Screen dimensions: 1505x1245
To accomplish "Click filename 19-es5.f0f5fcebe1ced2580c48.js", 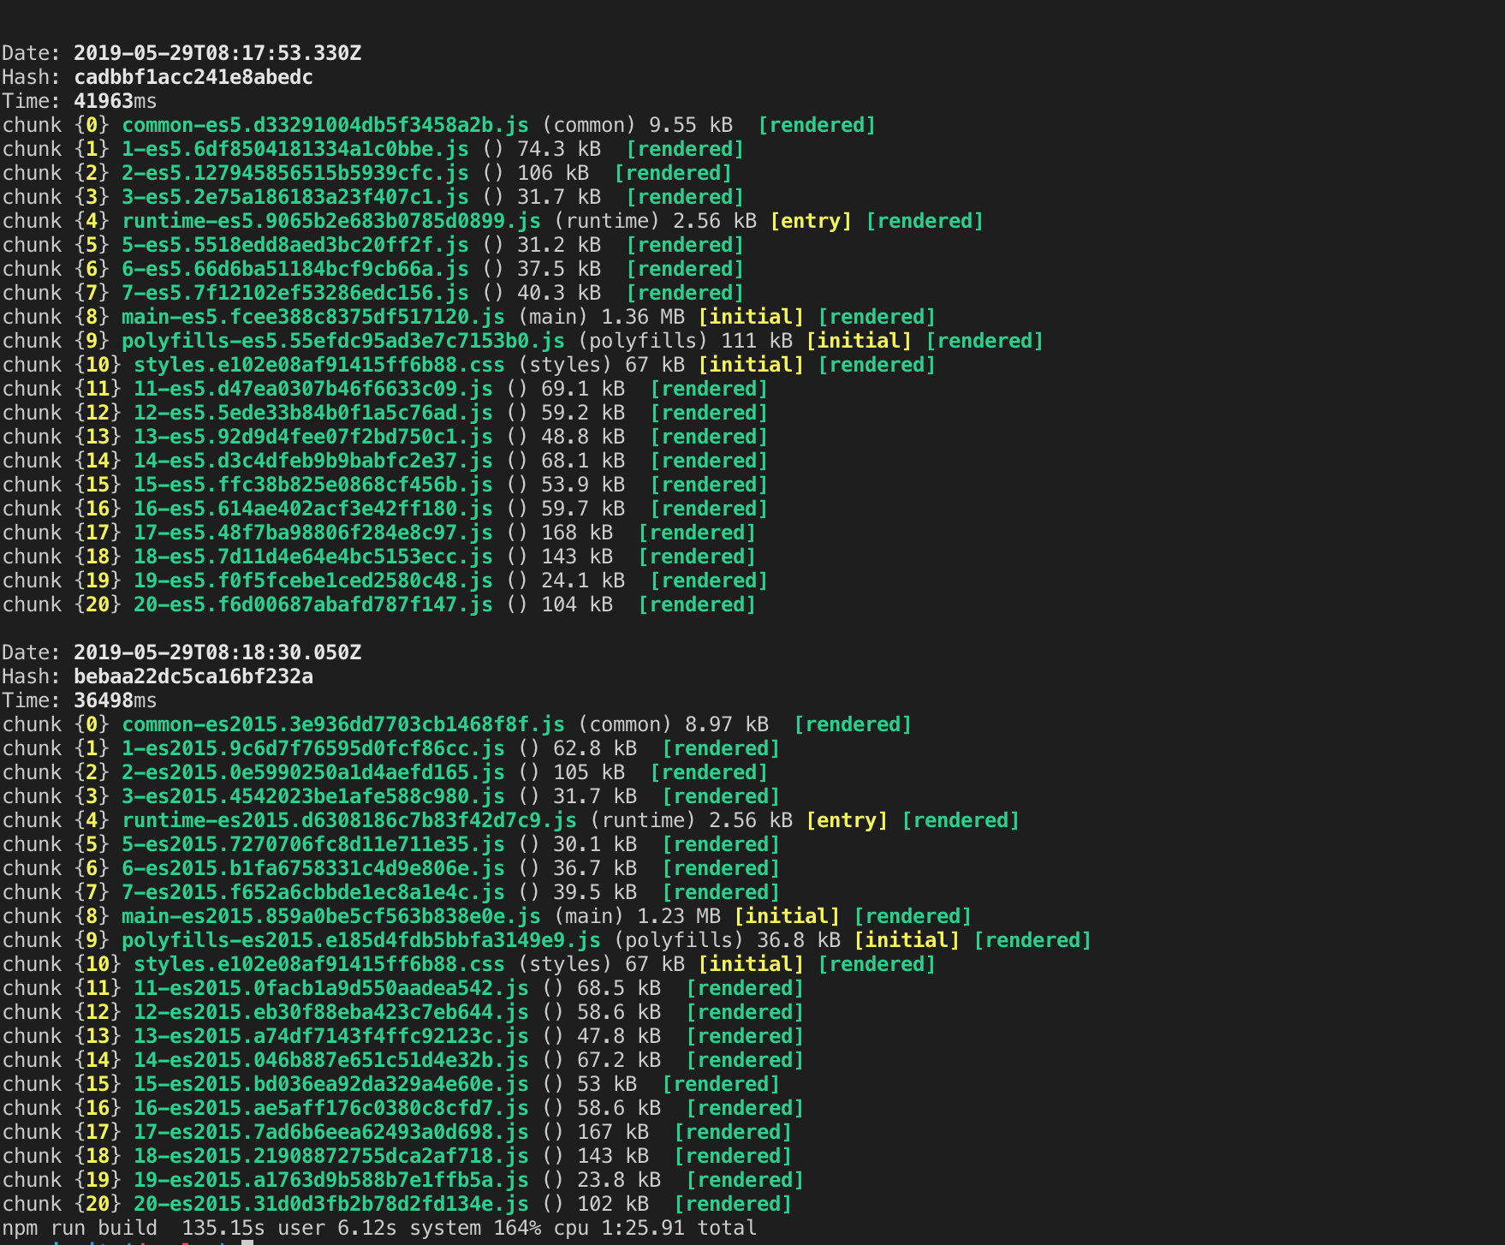I will tap(313, 581).
